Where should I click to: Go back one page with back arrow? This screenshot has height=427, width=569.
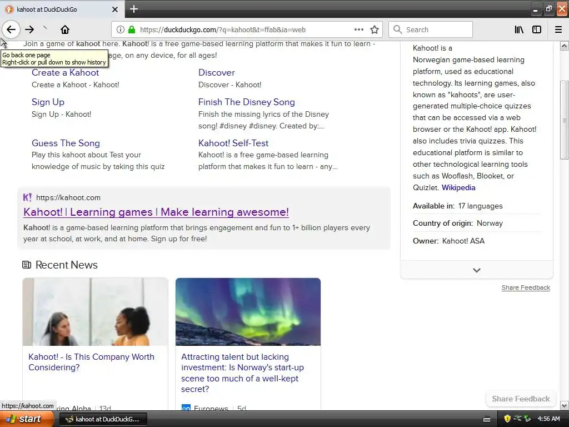coord(11,29)
